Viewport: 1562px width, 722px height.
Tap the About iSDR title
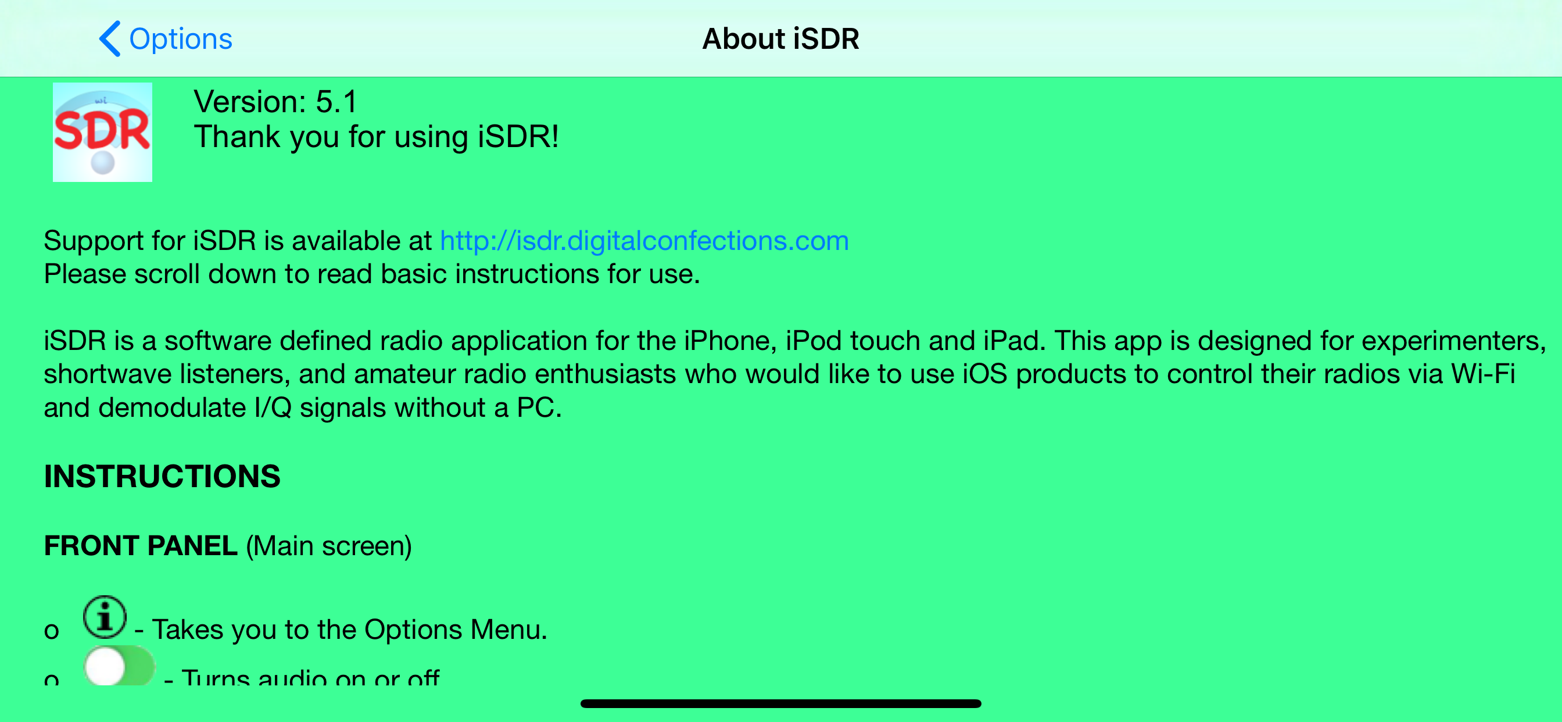tap(780, 39)
